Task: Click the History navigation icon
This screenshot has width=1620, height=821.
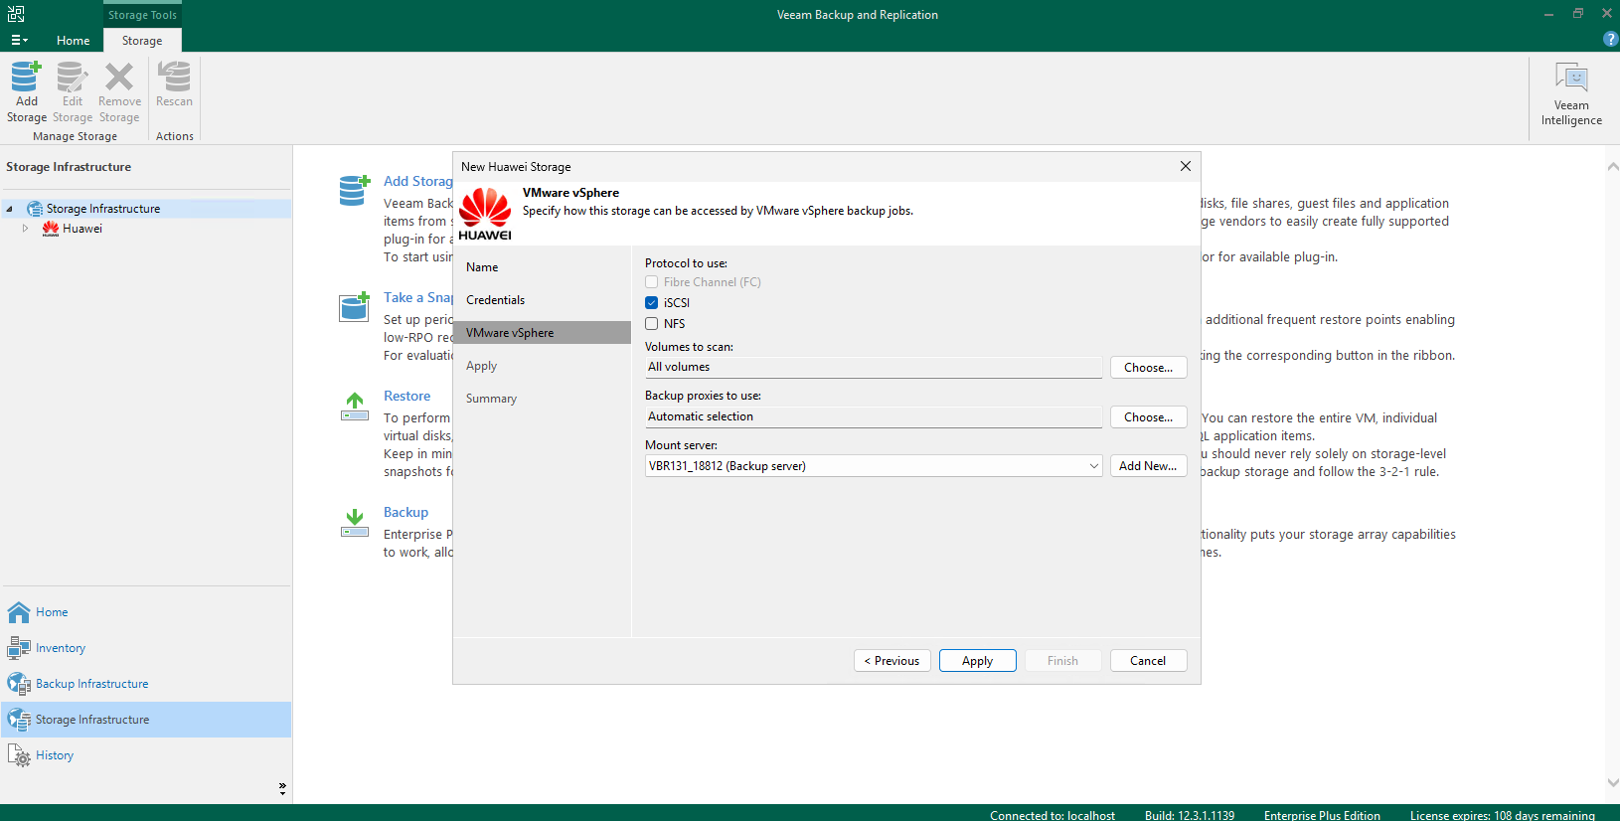Action: click(x=19, y=755)
